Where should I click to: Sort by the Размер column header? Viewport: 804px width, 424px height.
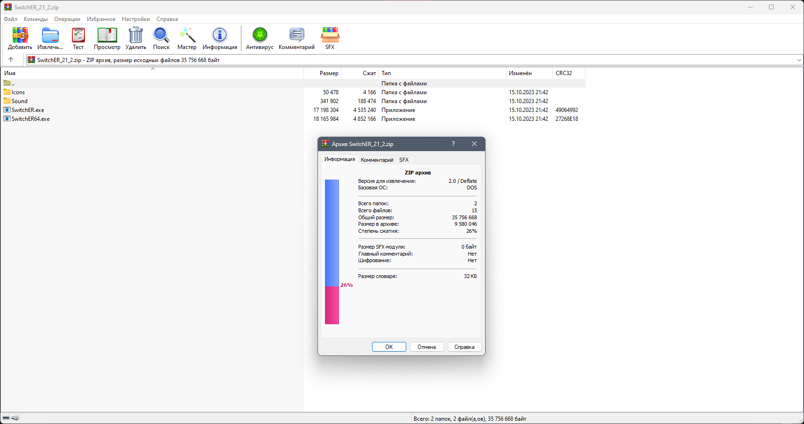(x=323, y=73)
